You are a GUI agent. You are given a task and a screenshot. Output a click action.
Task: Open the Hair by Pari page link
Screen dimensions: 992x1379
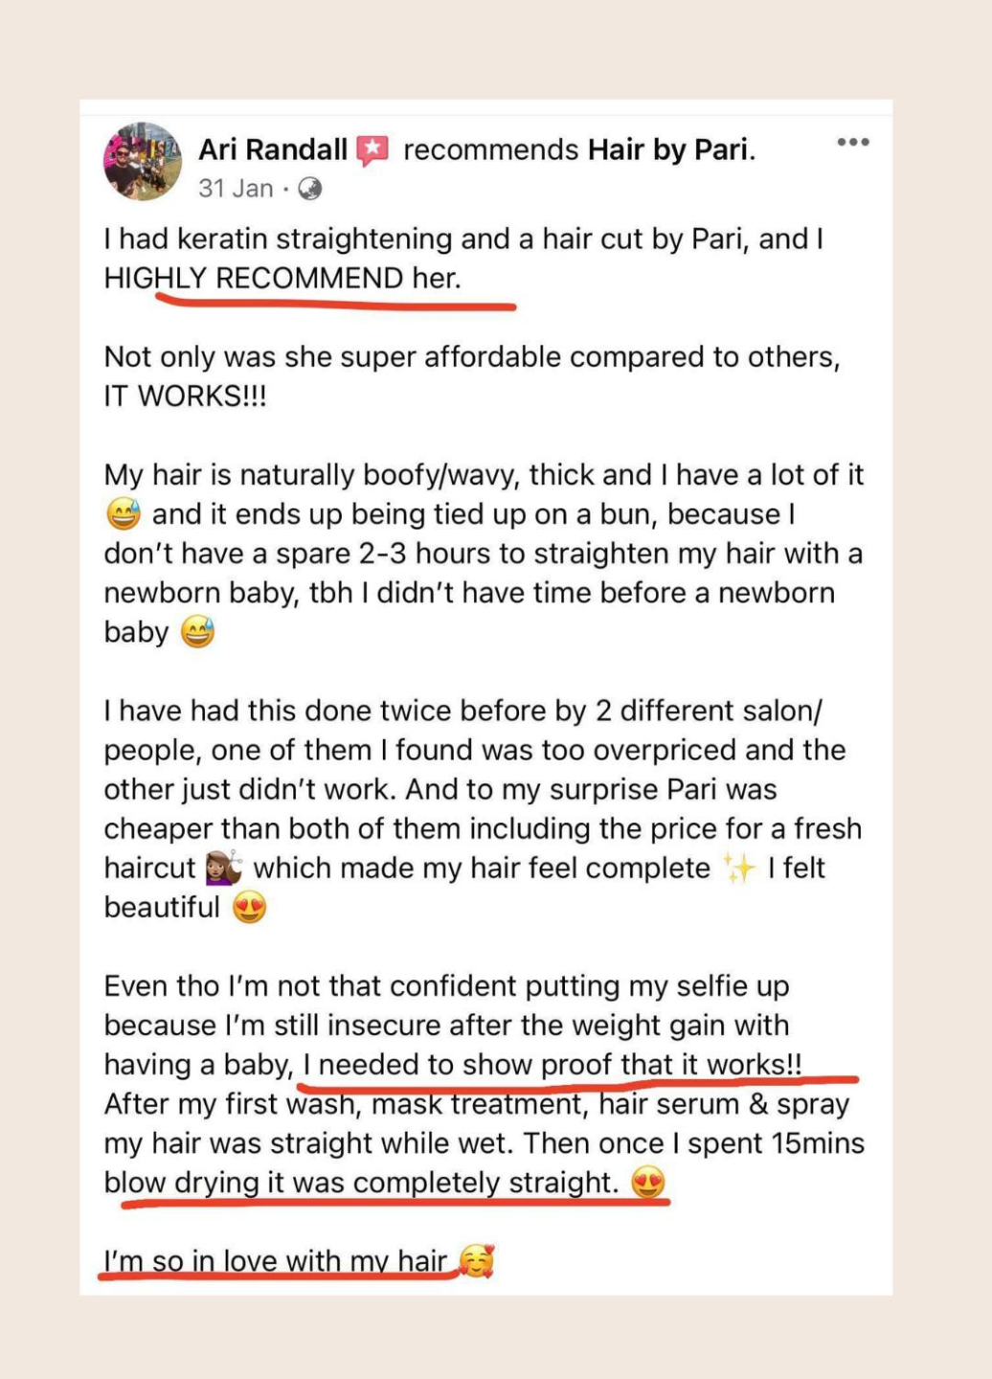tap(670, 150)
